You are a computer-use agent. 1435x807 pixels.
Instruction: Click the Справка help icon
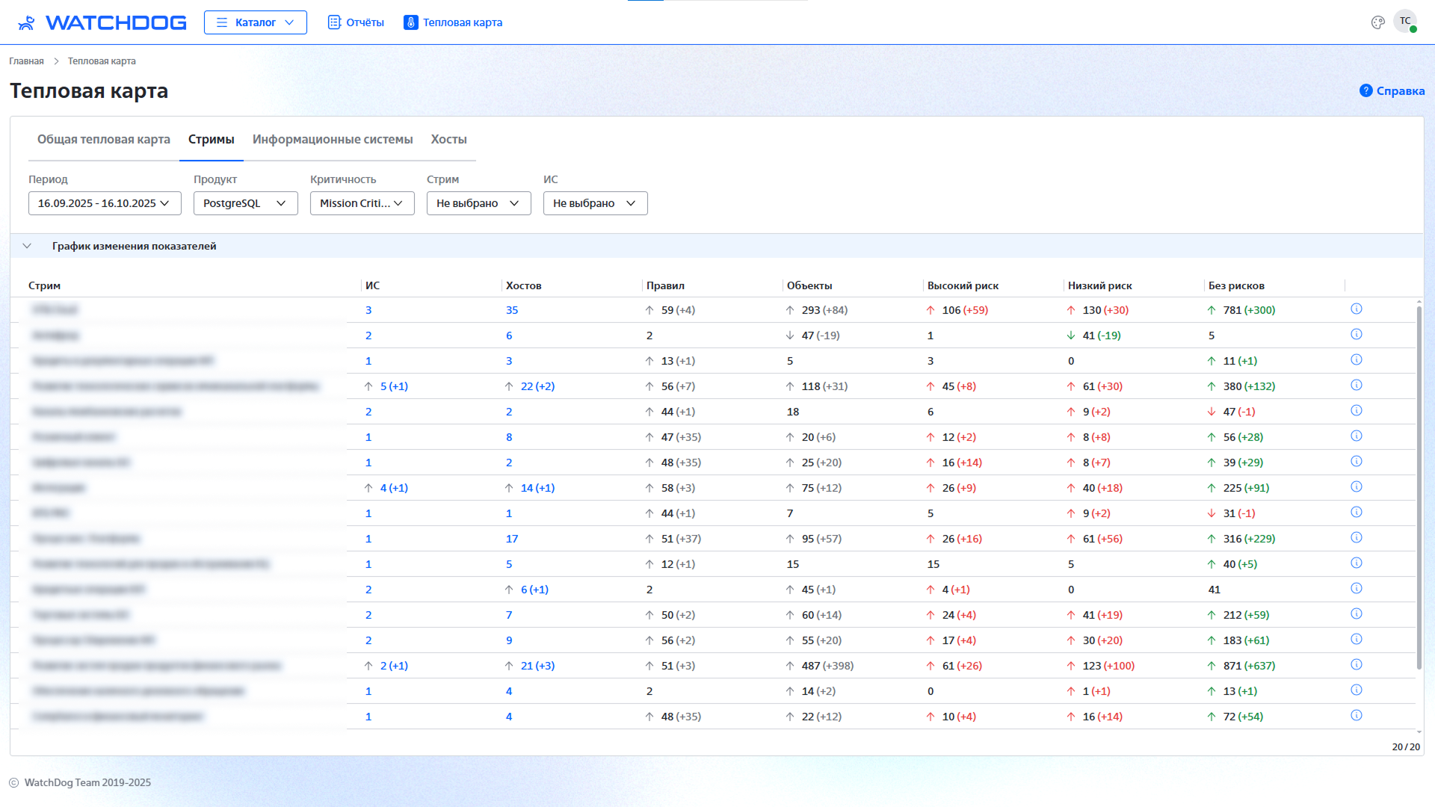coord(1365,90)
